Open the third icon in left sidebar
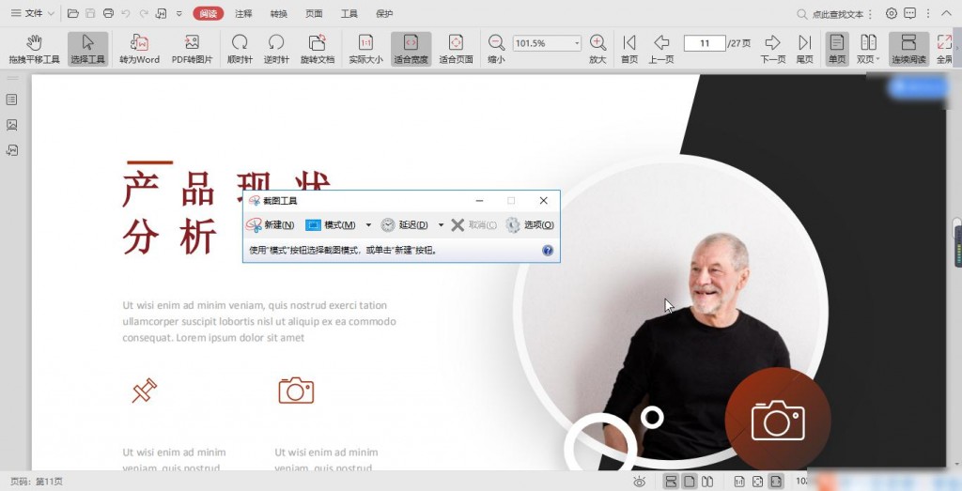Screen dimensions: 962x491 point(11,150)
